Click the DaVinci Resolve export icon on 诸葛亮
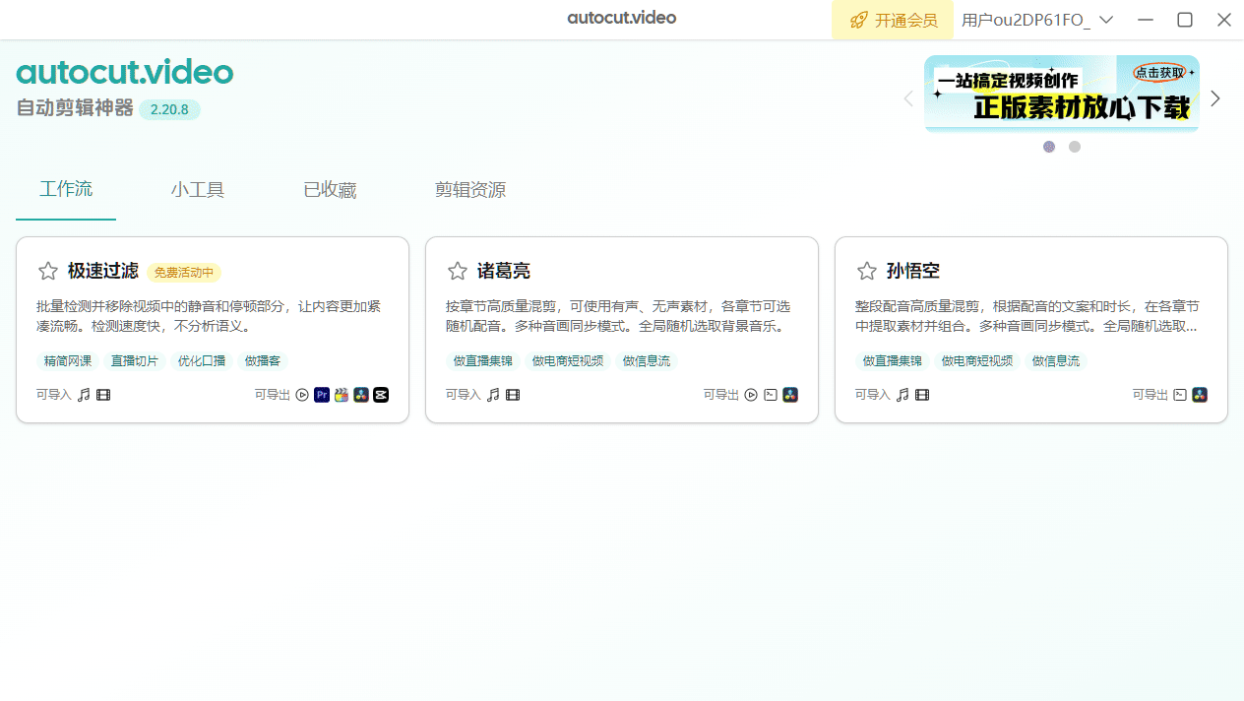The height and width of the screenshot is (701, 1244). pyautogui.click(x=790, y=395)
